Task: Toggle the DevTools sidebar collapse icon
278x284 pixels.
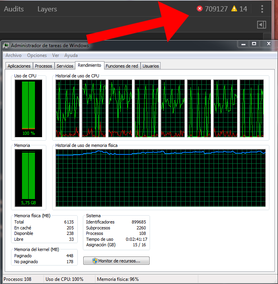Action: click(x=262, y=25)
